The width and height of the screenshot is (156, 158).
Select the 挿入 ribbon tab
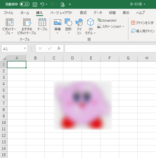(x=40, y=13)
